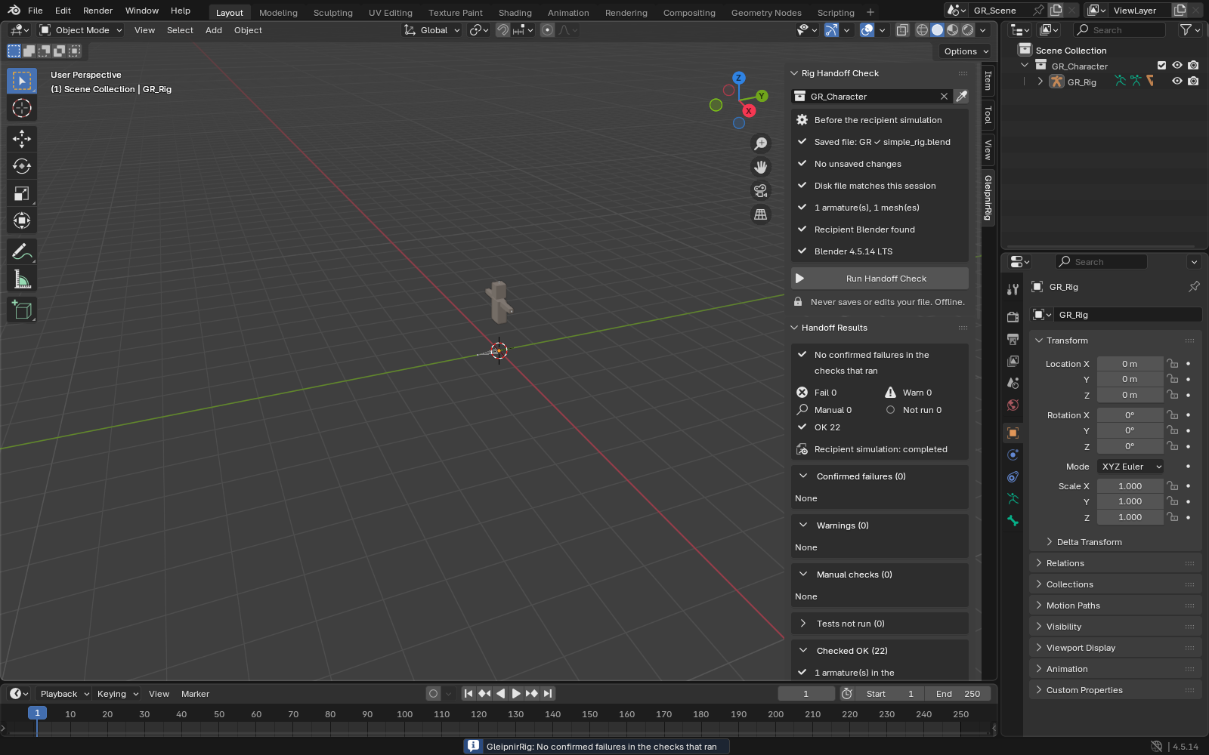The image size is (1209, 755).
Task: Choose the Add Cube tool
Action: tap(22, 310)
